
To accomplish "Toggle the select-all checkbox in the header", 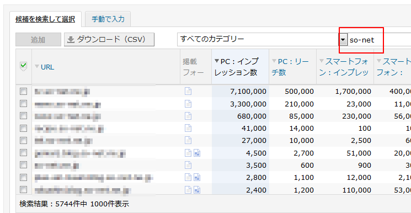I will point(24,66).
